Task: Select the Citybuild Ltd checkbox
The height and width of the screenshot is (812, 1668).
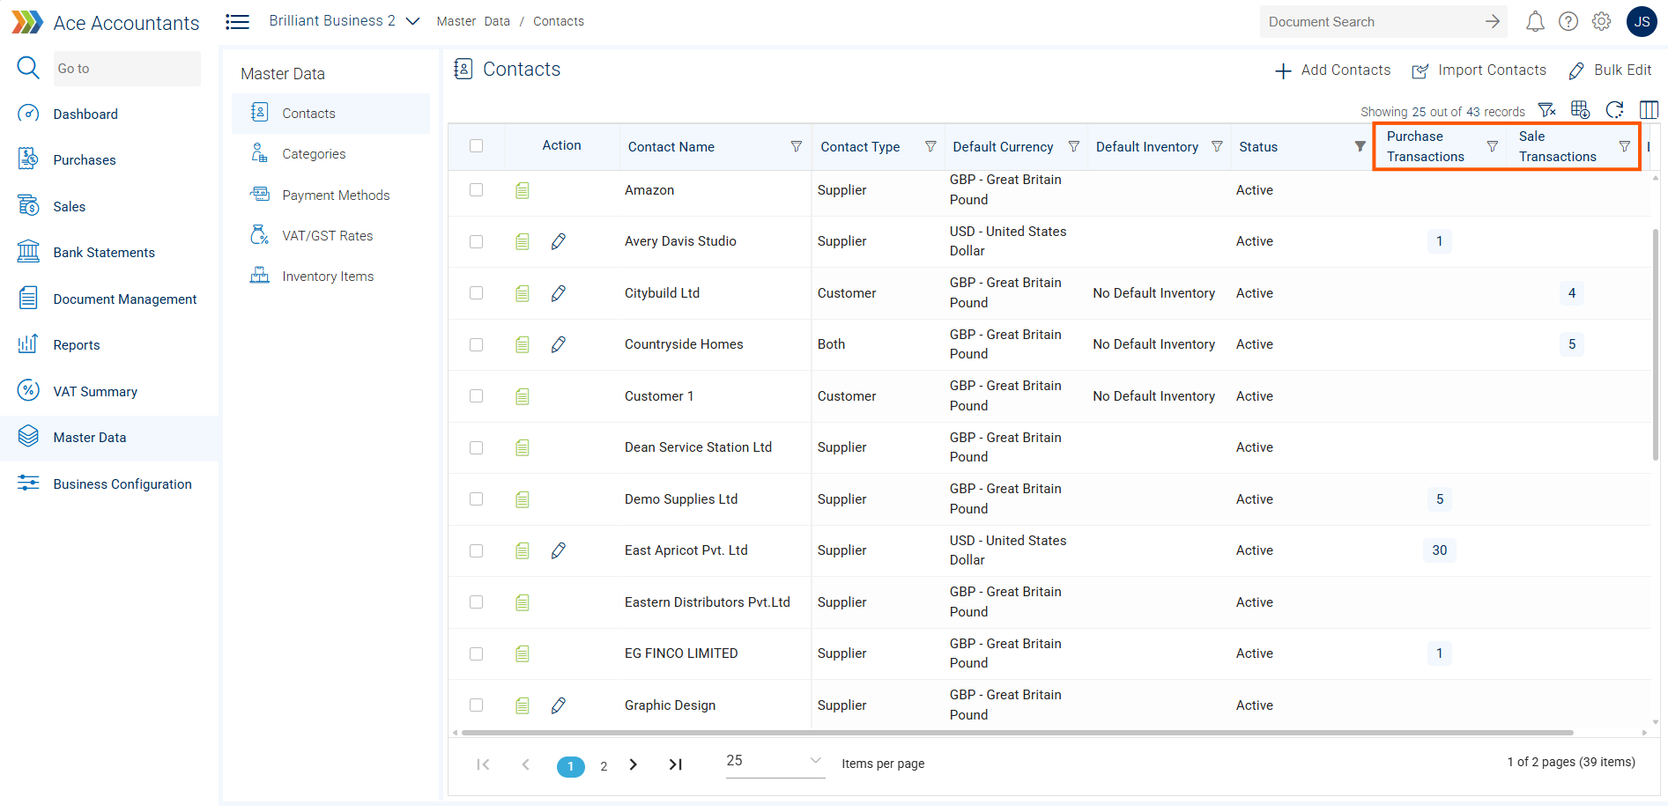Action: (x=477, y=293)
